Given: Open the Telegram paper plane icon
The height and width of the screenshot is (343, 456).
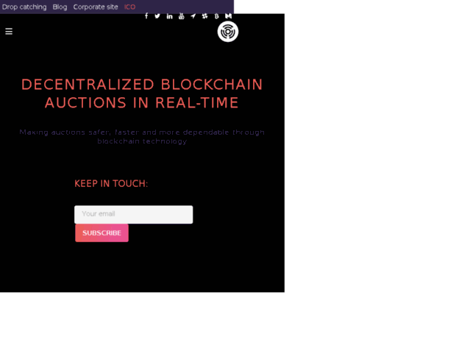Looking at the screenshot, I should tap(193, 16).
